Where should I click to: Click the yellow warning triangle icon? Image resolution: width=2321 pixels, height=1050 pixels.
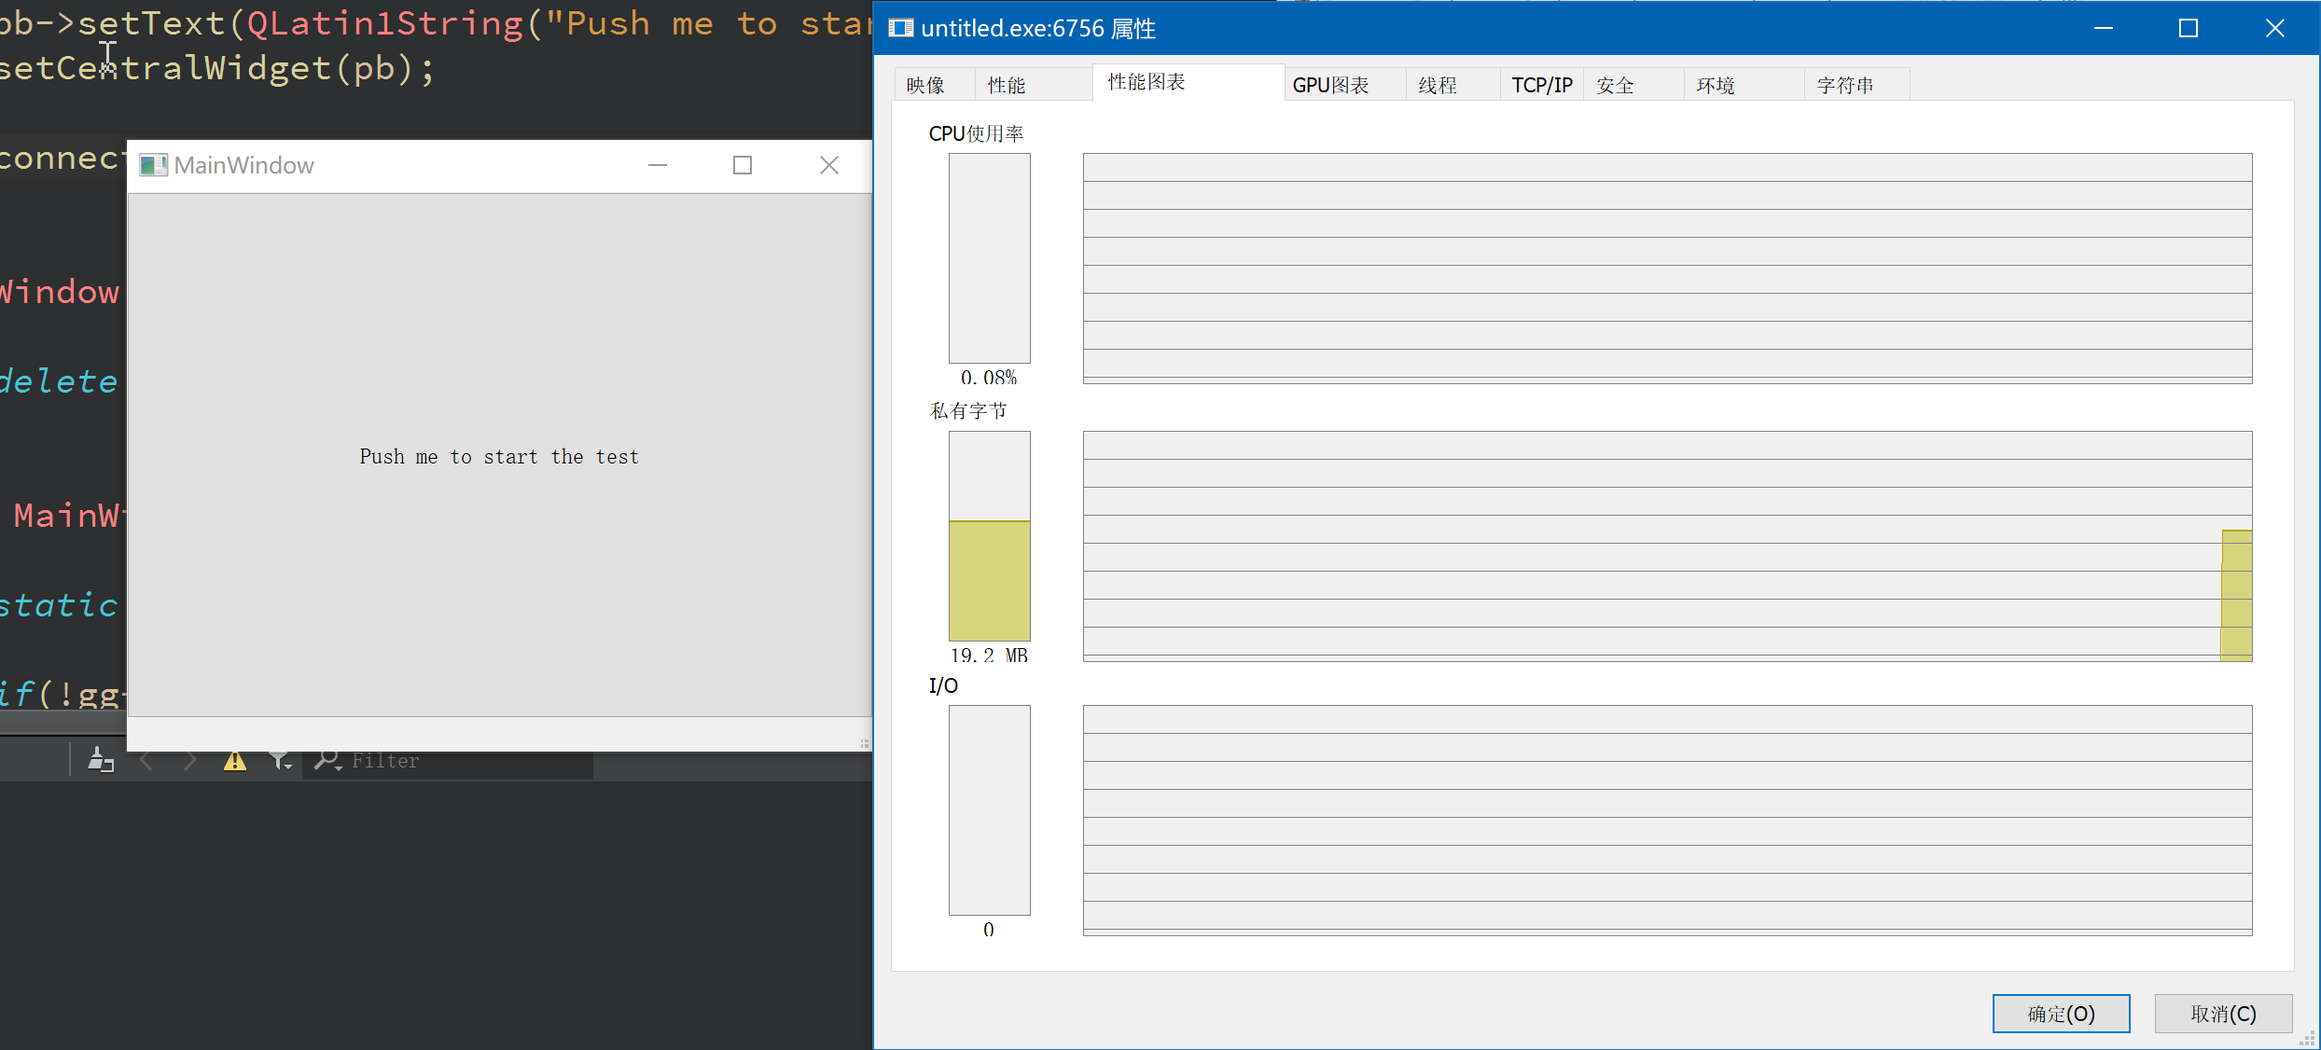coord(235,761)
